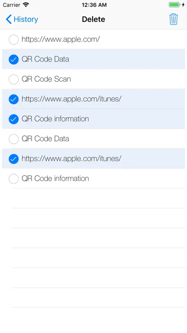The image size is (187, 333).
Task: Tap the back chevron beside History
Action: pyautogui.click(x=9, y=19)
